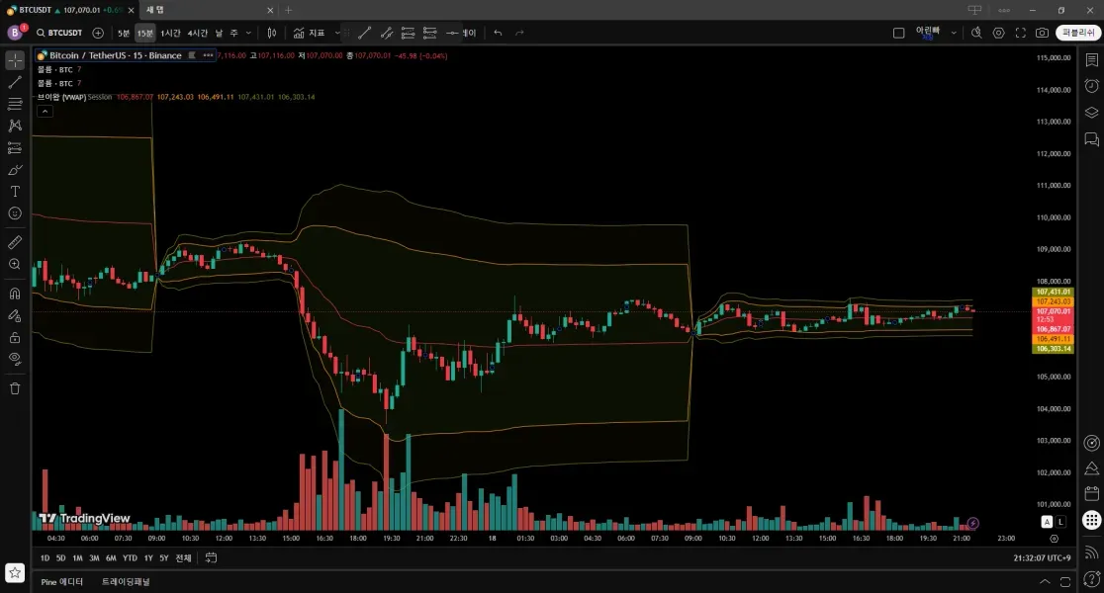
Task: Select the 1Y date range button
Action: 147,557
